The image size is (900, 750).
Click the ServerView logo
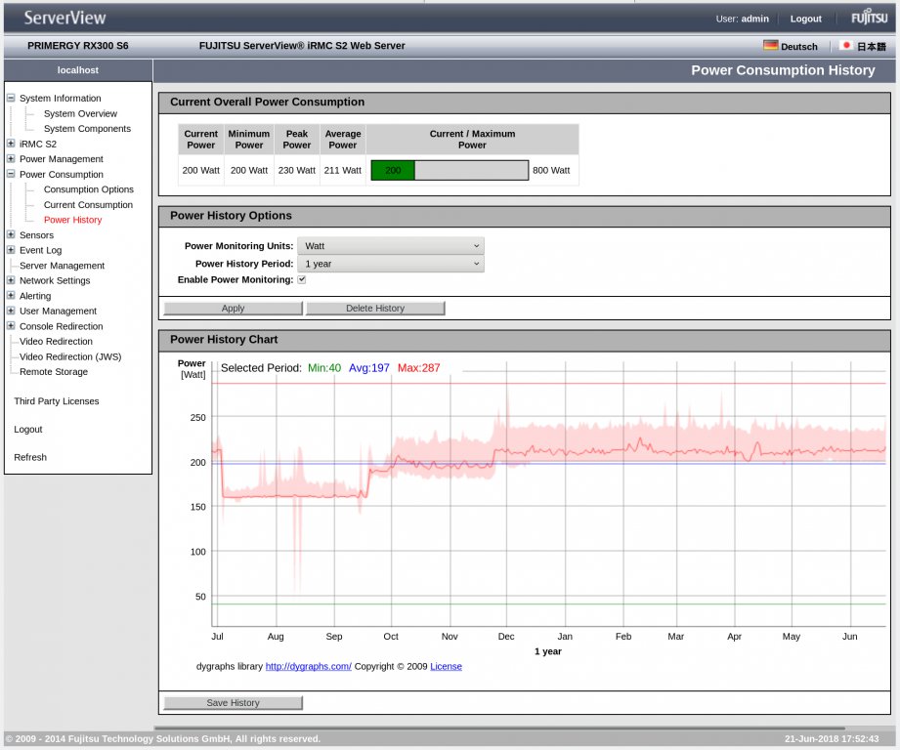point(64,18)
